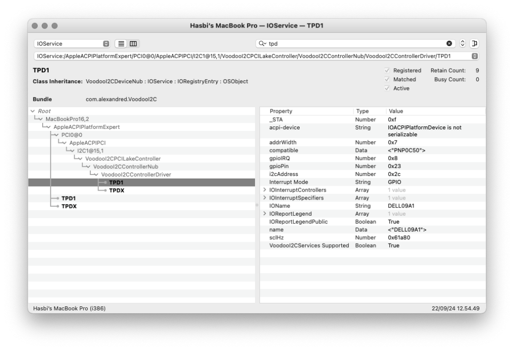Image resolution: width=514 pixels, height=350 pixels.
Task: Step through search results with the stepper arrows
Action: [x=463, y=44]
